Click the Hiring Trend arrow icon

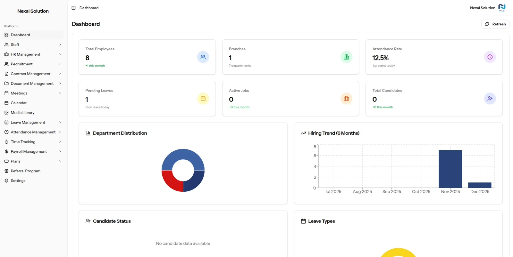303,133
